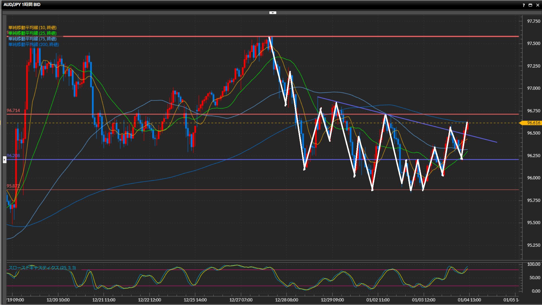
Task: Select the 10-period simple moving average label
Action: (x=32, y=27)
